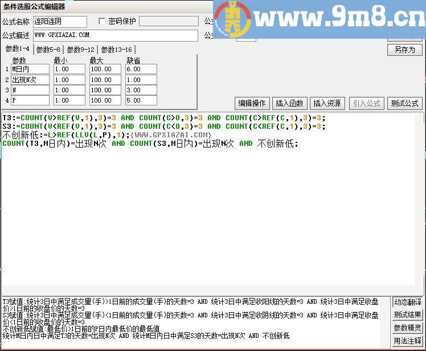Click the parameter 1 name field M日内
Viewport: 426px width, 351px height.
coord(30,69)
